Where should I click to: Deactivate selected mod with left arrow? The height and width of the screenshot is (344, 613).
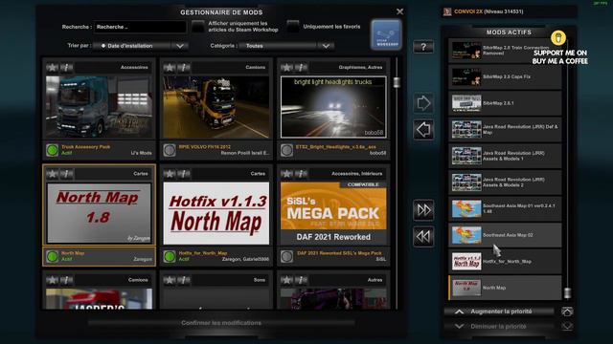pyautogui.click(x=423, y=130)
